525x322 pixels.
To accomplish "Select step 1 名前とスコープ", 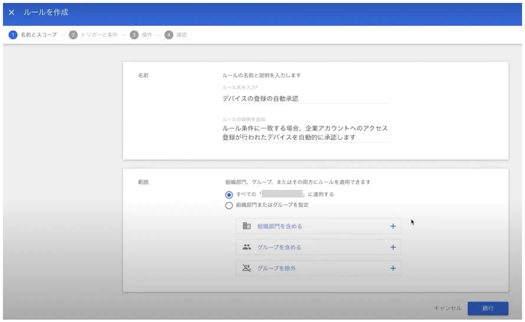I will 33,35.
